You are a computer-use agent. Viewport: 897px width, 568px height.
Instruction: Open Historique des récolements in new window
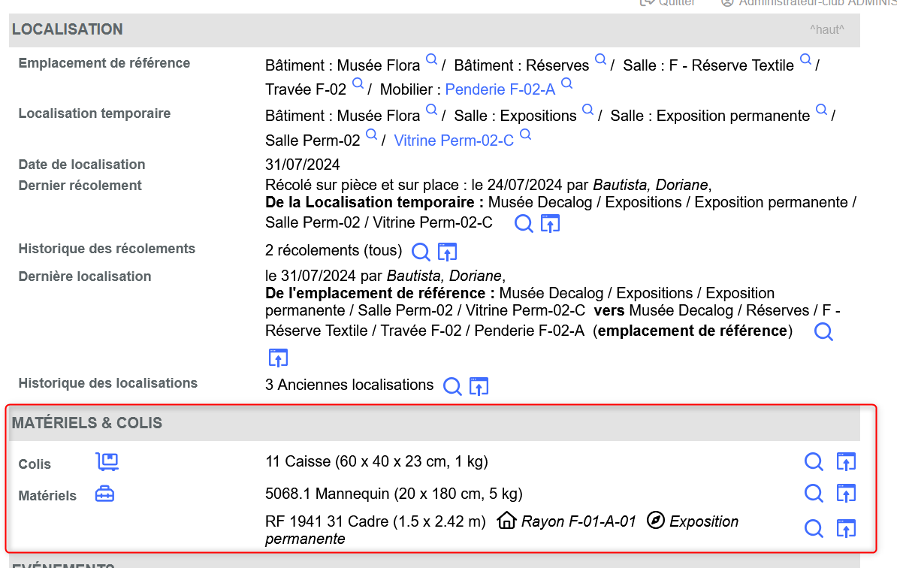coord(448,251)
